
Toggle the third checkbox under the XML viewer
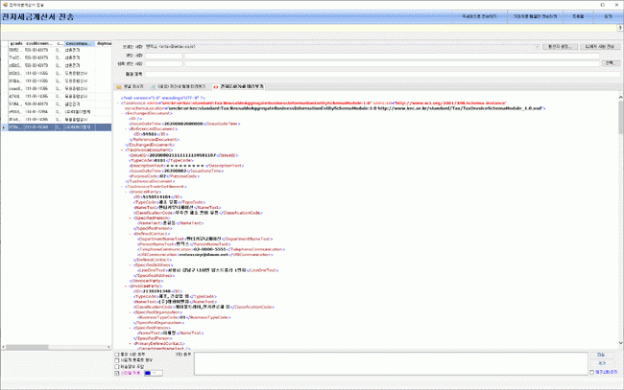click(x=117, y=367)
